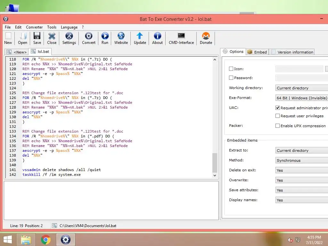Open the Exe-Format dropdown
The height and width of the screenshot is (246, 328).
click(302, 98)
